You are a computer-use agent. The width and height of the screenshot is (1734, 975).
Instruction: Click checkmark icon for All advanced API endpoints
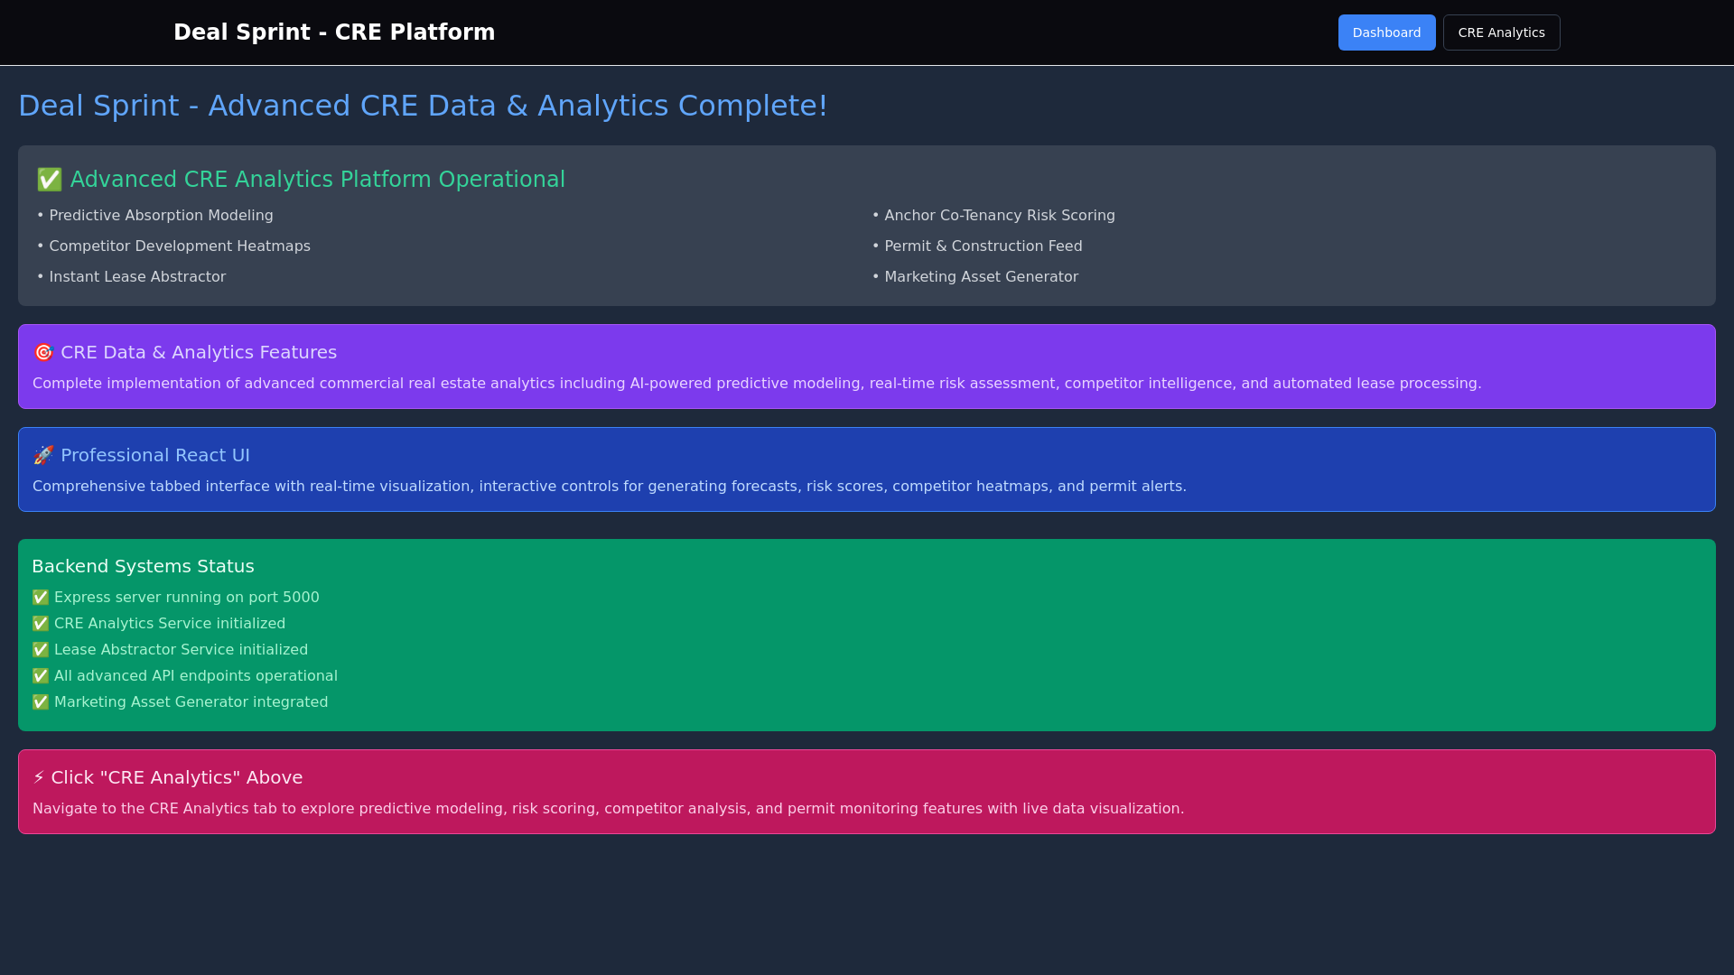41,676
